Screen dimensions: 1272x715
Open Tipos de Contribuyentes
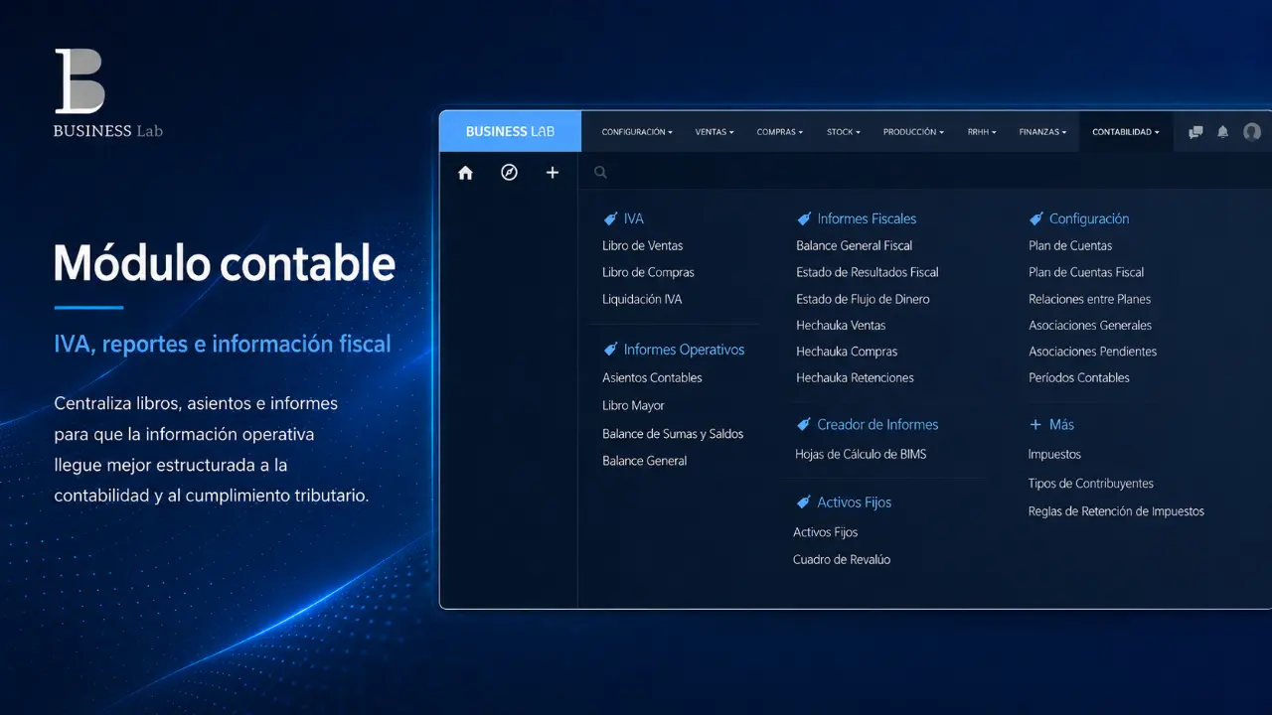tap(1090, 484)
